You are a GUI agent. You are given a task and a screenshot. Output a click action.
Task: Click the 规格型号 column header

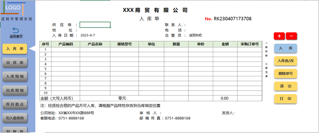(125, 44)
